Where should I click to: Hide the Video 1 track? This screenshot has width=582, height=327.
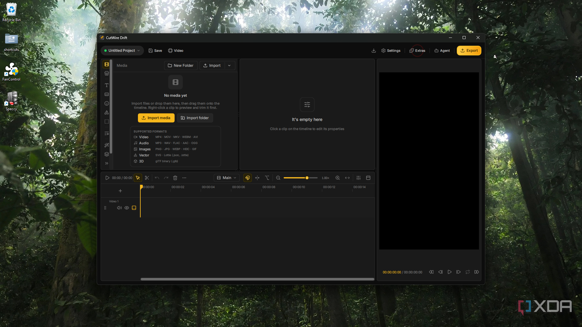coord(127,208)
